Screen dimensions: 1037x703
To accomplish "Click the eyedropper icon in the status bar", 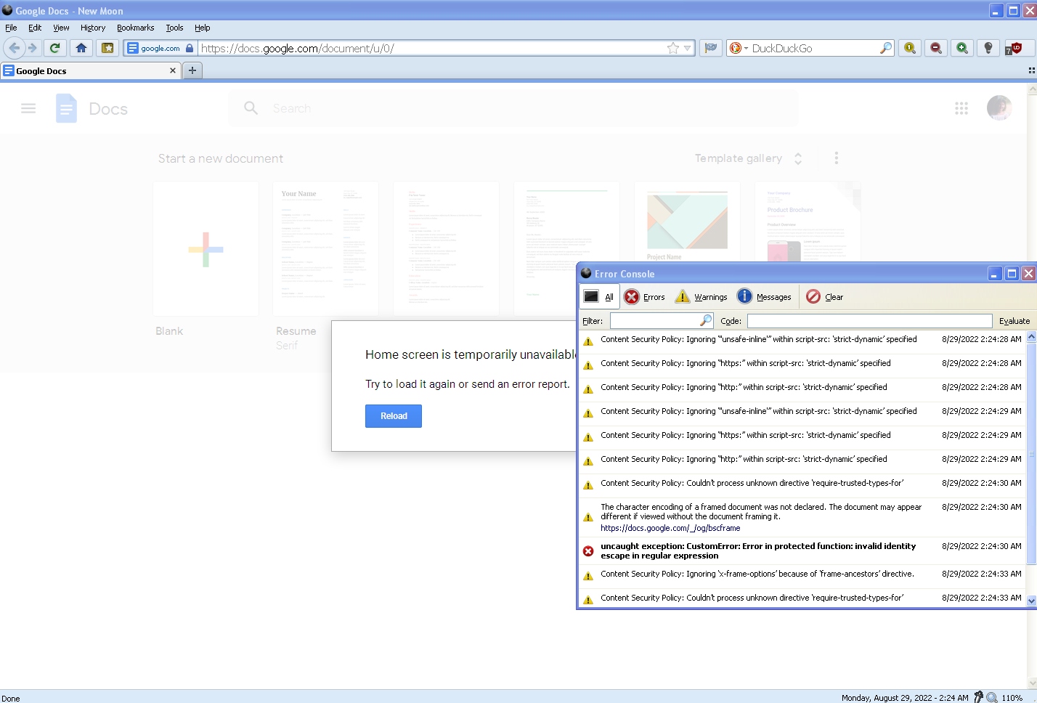I will pyautogui.click(x=978, y=697).
